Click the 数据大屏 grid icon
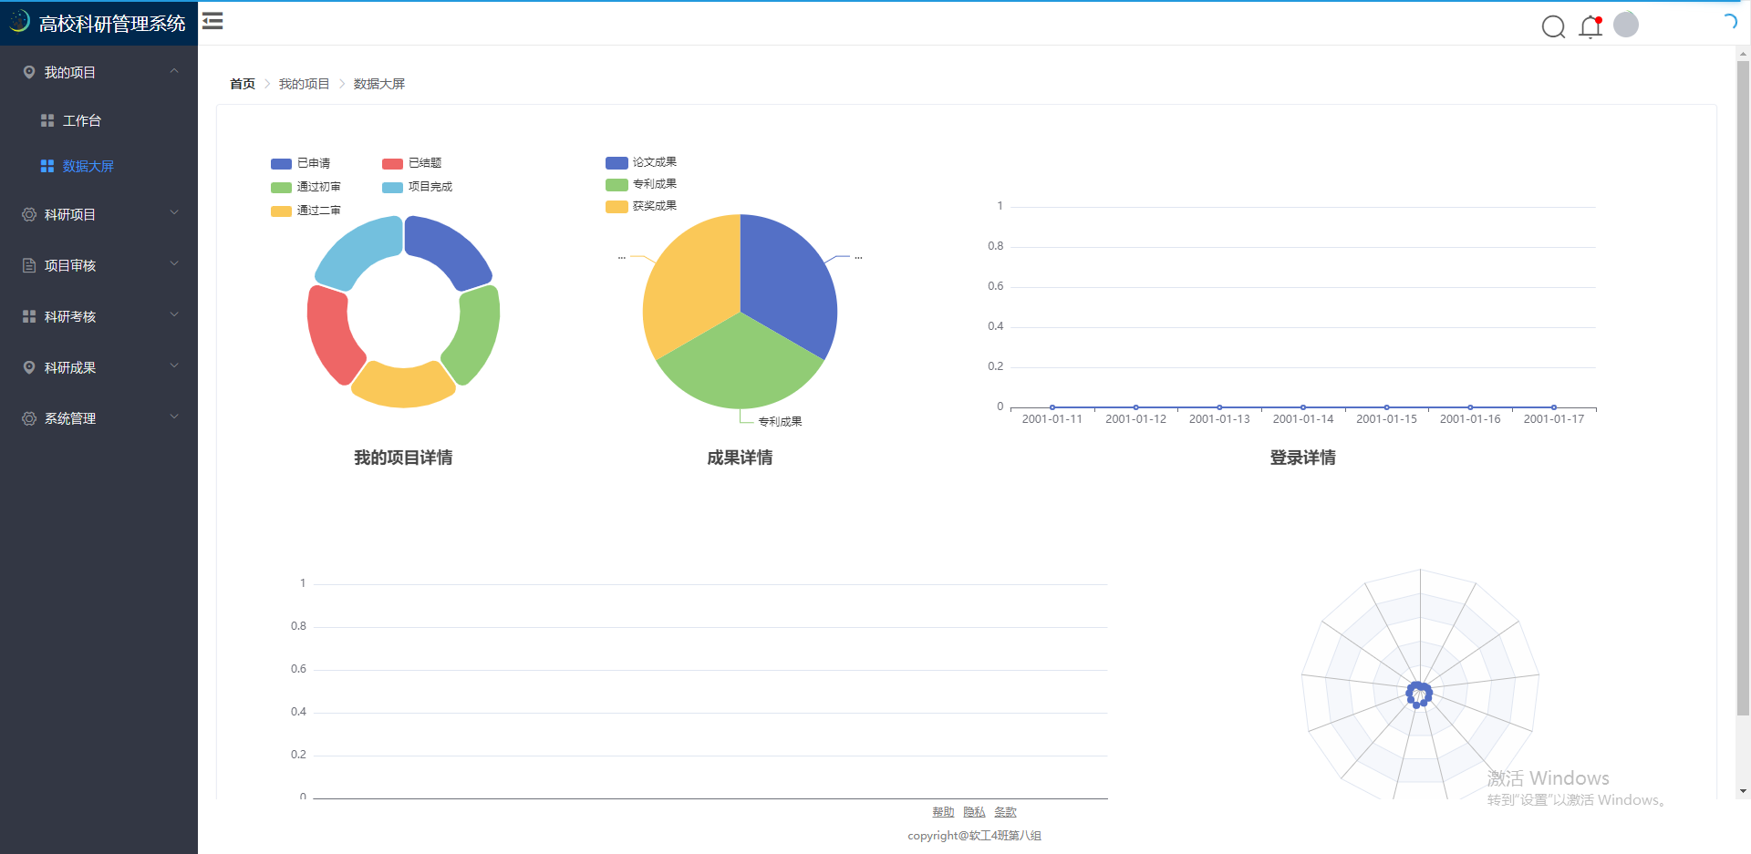Image resolution: width=1751 pixels, height=854 pixels. (47, 166)
